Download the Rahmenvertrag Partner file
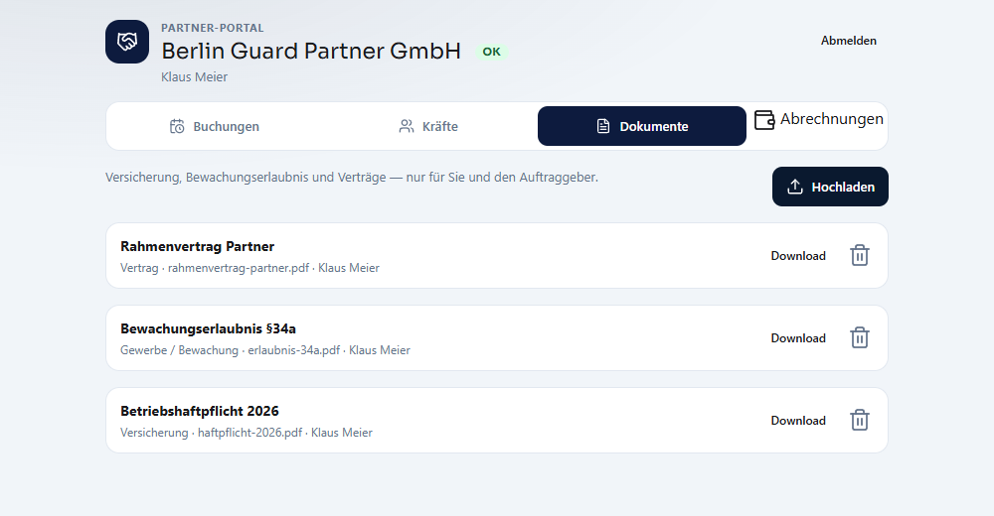 tap(798, 256)
